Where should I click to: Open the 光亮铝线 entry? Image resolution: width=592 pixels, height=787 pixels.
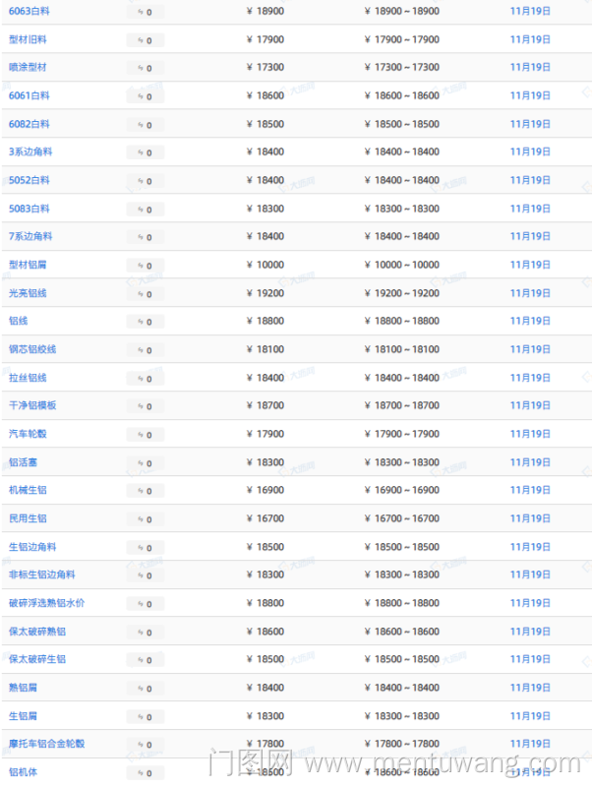(x=28, y=293)
